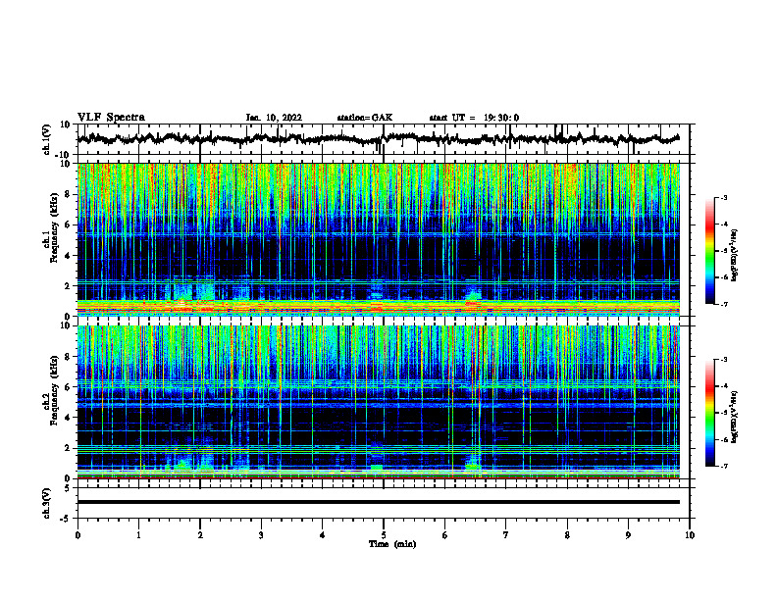Click the ch.1 colorbar log(PSD) unit label
The width and height of the screenshot is (777, 600).
(735, 256)
